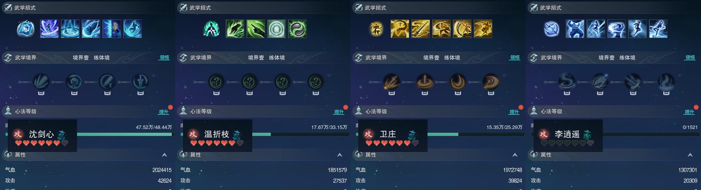This screenshot has width=701, height=190.
Task: Select 温折枝's first locked question-mark realm node
Action: pyautogui.click(x=216, y=82)
